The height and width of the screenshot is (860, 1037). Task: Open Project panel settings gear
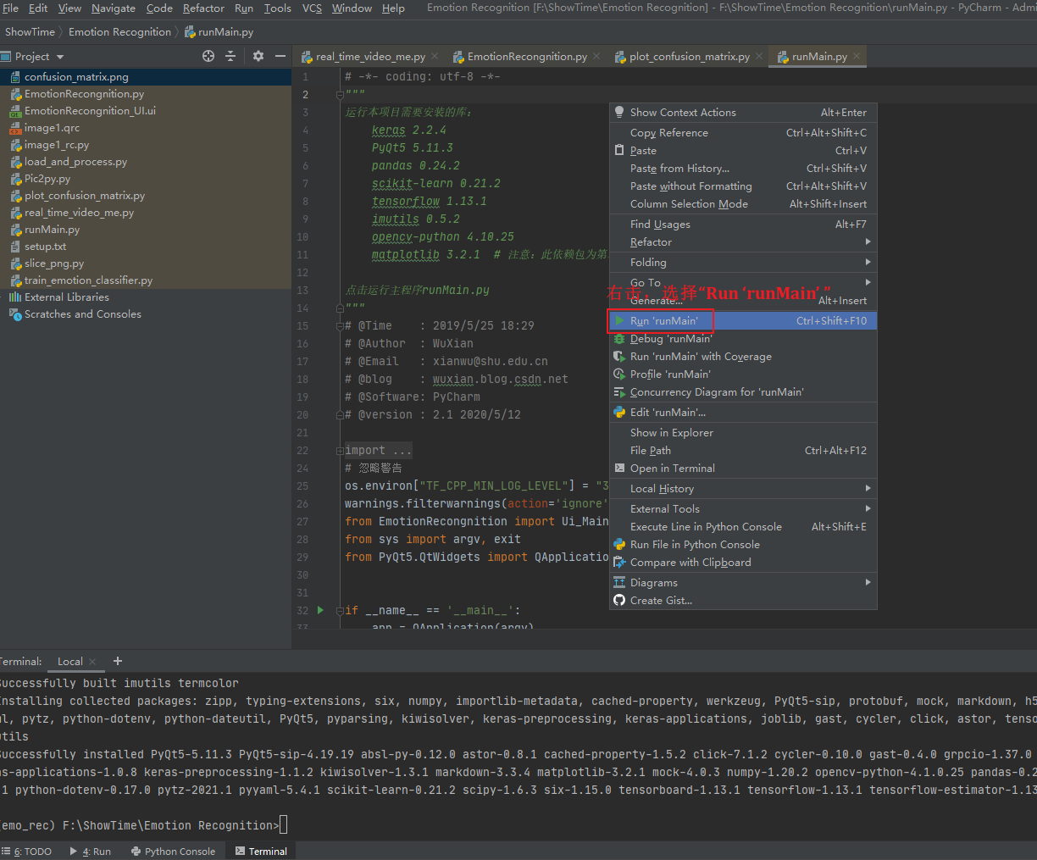(x=258, y=56)
